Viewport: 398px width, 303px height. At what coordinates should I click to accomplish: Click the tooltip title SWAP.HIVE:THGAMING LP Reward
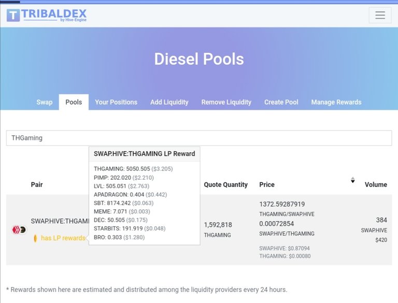click(x=145, y=154)
